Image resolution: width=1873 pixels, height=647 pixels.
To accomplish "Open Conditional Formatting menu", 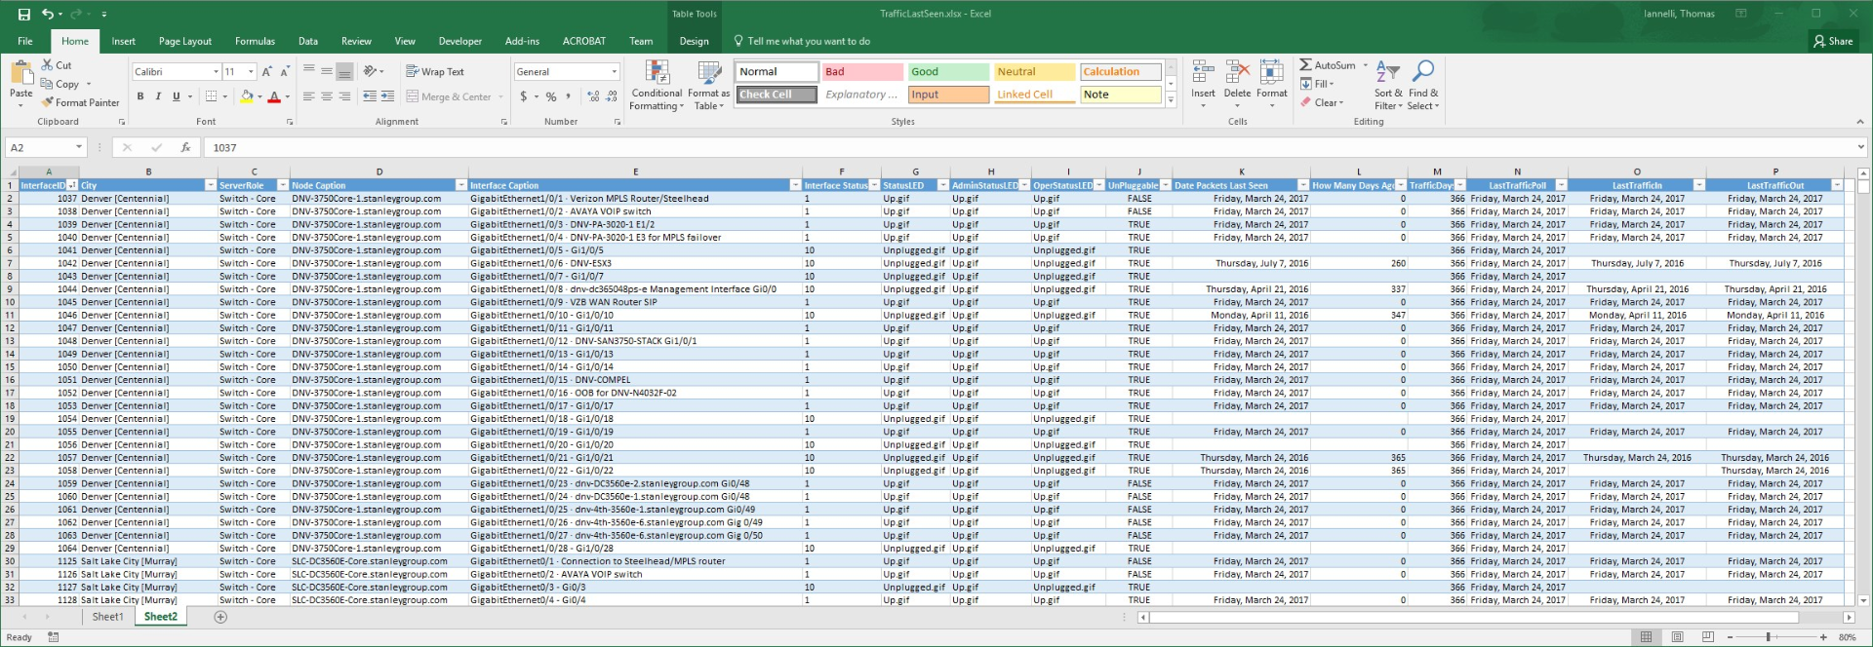I will coord(657,86).
